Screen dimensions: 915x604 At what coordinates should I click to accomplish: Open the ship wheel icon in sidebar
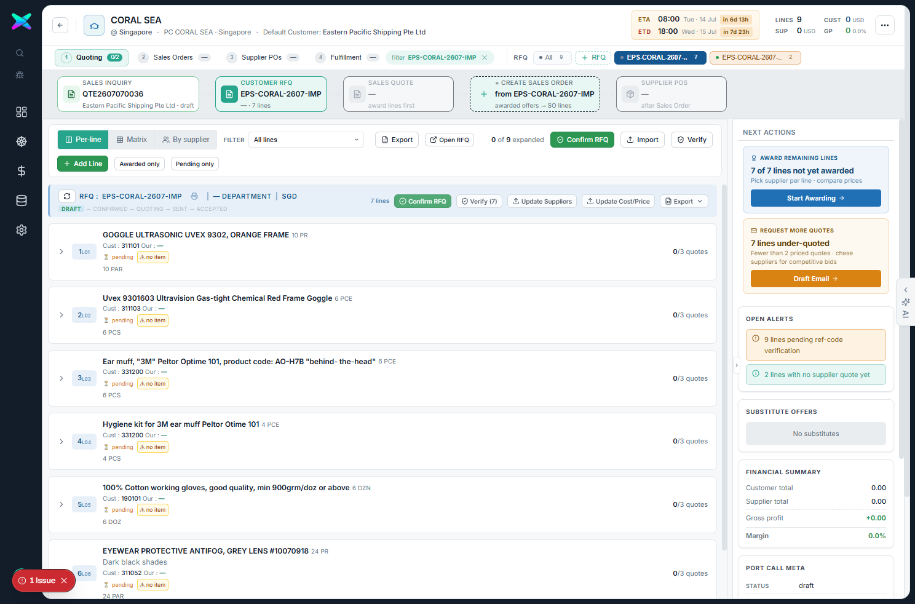22,141
